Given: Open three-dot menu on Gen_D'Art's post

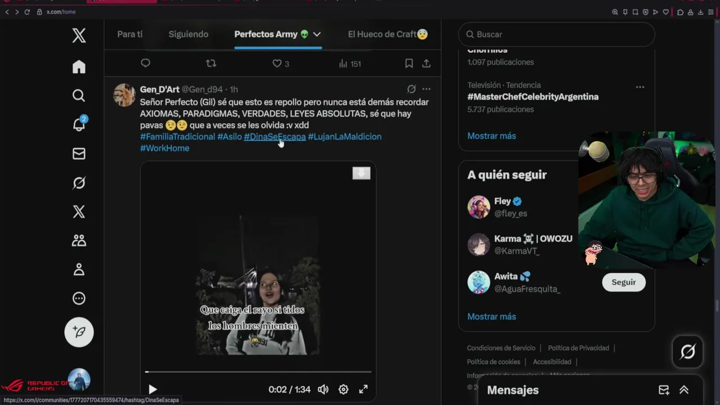Looking at the screenshot, I should point(426,89).
